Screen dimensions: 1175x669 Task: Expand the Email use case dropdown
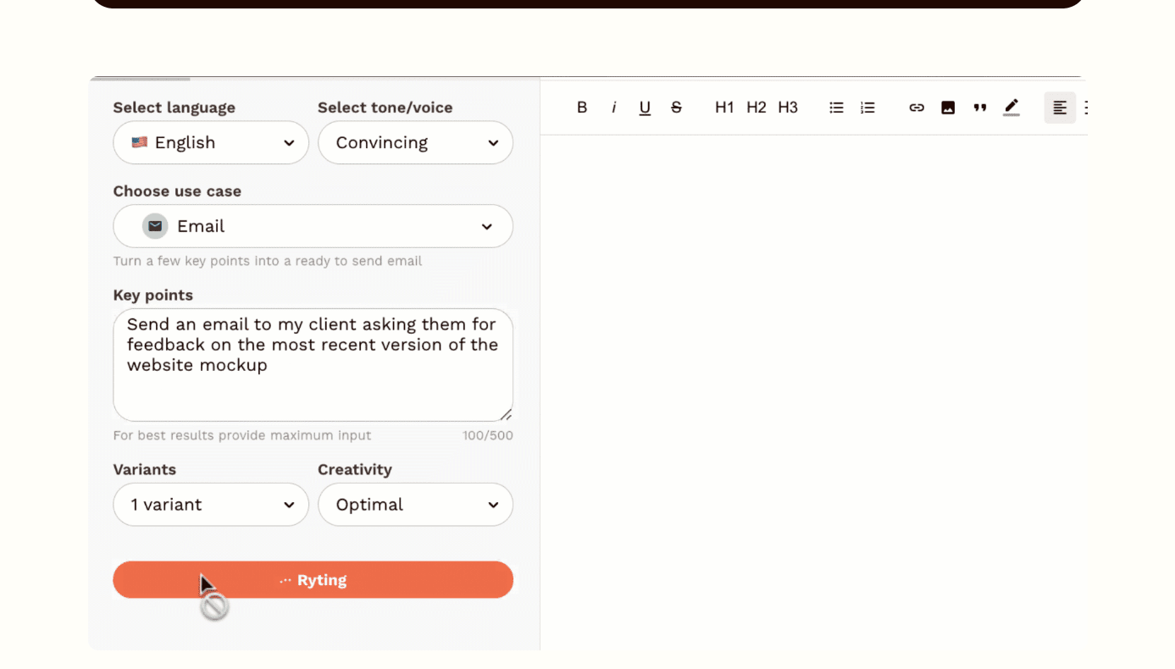(x=313, y=226)
